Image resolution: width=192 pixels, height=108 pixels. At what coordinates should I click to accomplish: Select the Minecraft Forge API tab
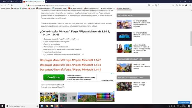tap(34, 2)
